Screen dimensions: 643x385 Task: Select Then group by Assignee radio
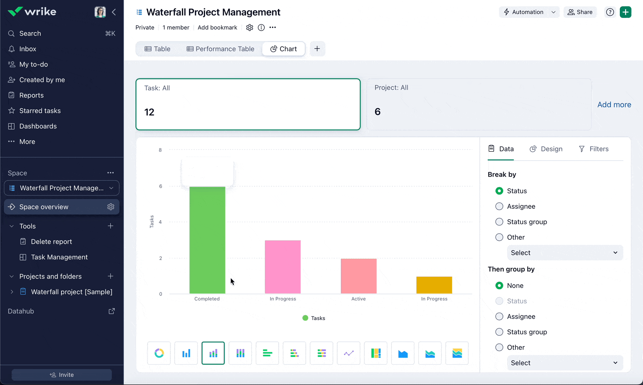coord(499,316)
